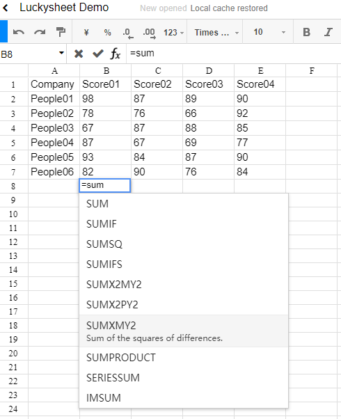Image resolution: width=341 pixels, height=419 pixels.
Task: Select row 8 header
Action: [x=14, y=187]
